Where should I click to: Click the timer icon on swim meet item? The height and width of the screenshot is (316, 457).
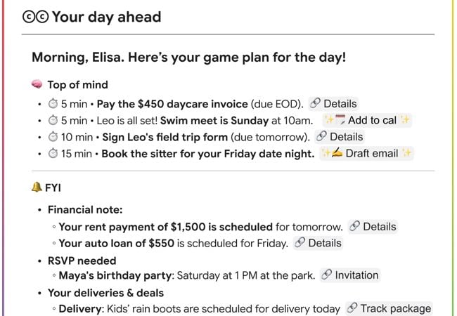pos(53,120)
